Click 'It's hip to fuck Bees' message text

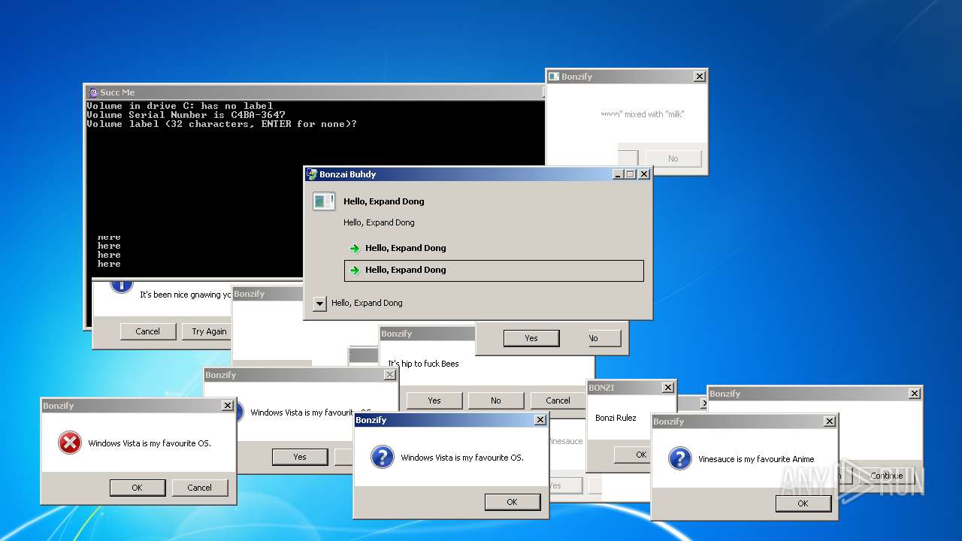click(423, 364)
